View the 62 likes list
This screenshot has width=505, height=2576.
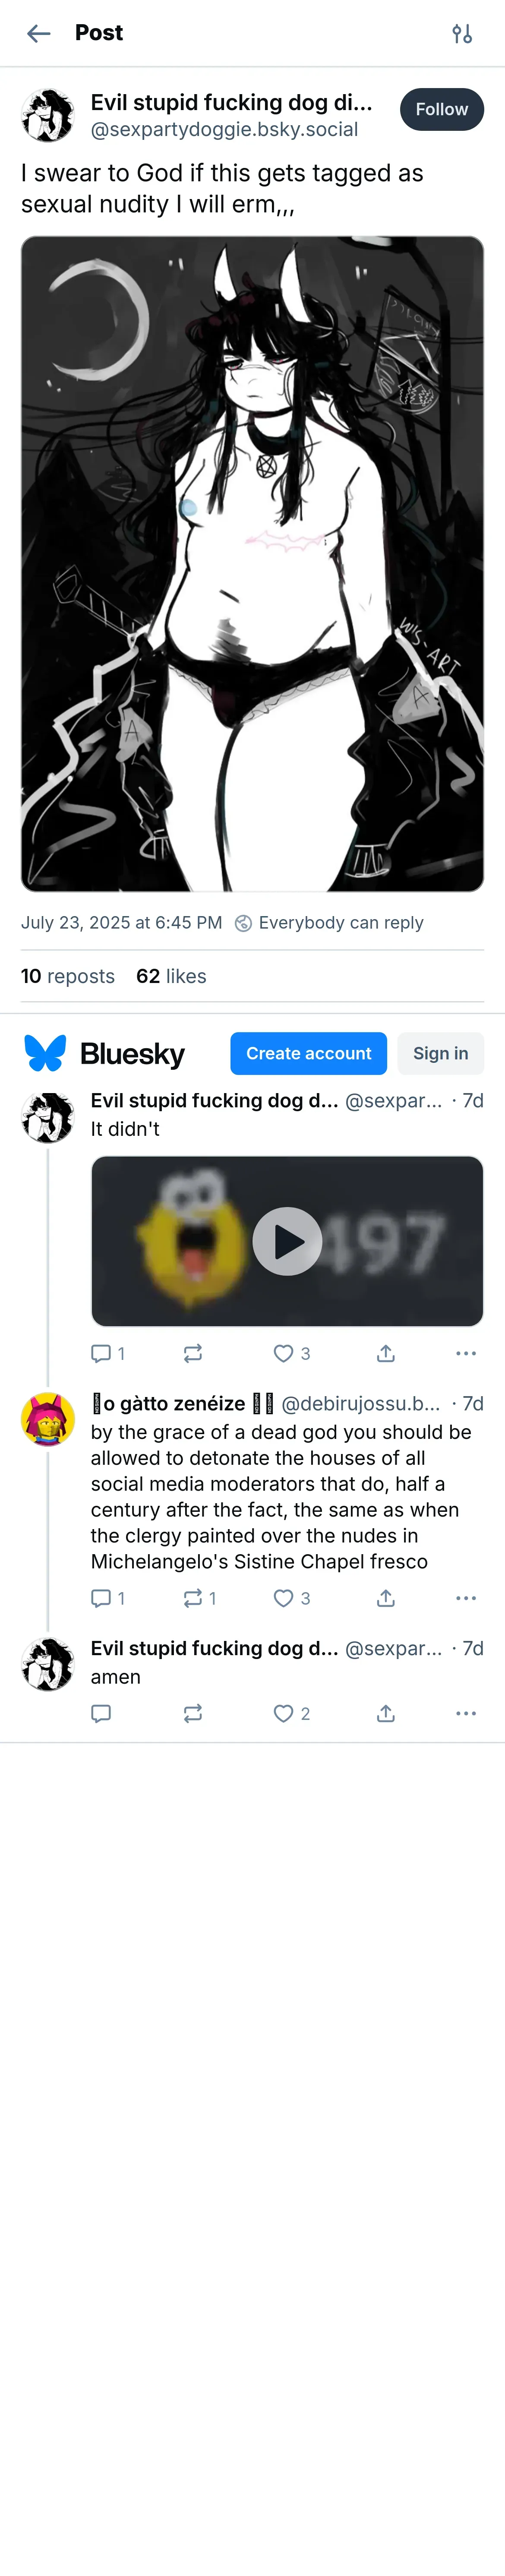click(x=171, y=976)
